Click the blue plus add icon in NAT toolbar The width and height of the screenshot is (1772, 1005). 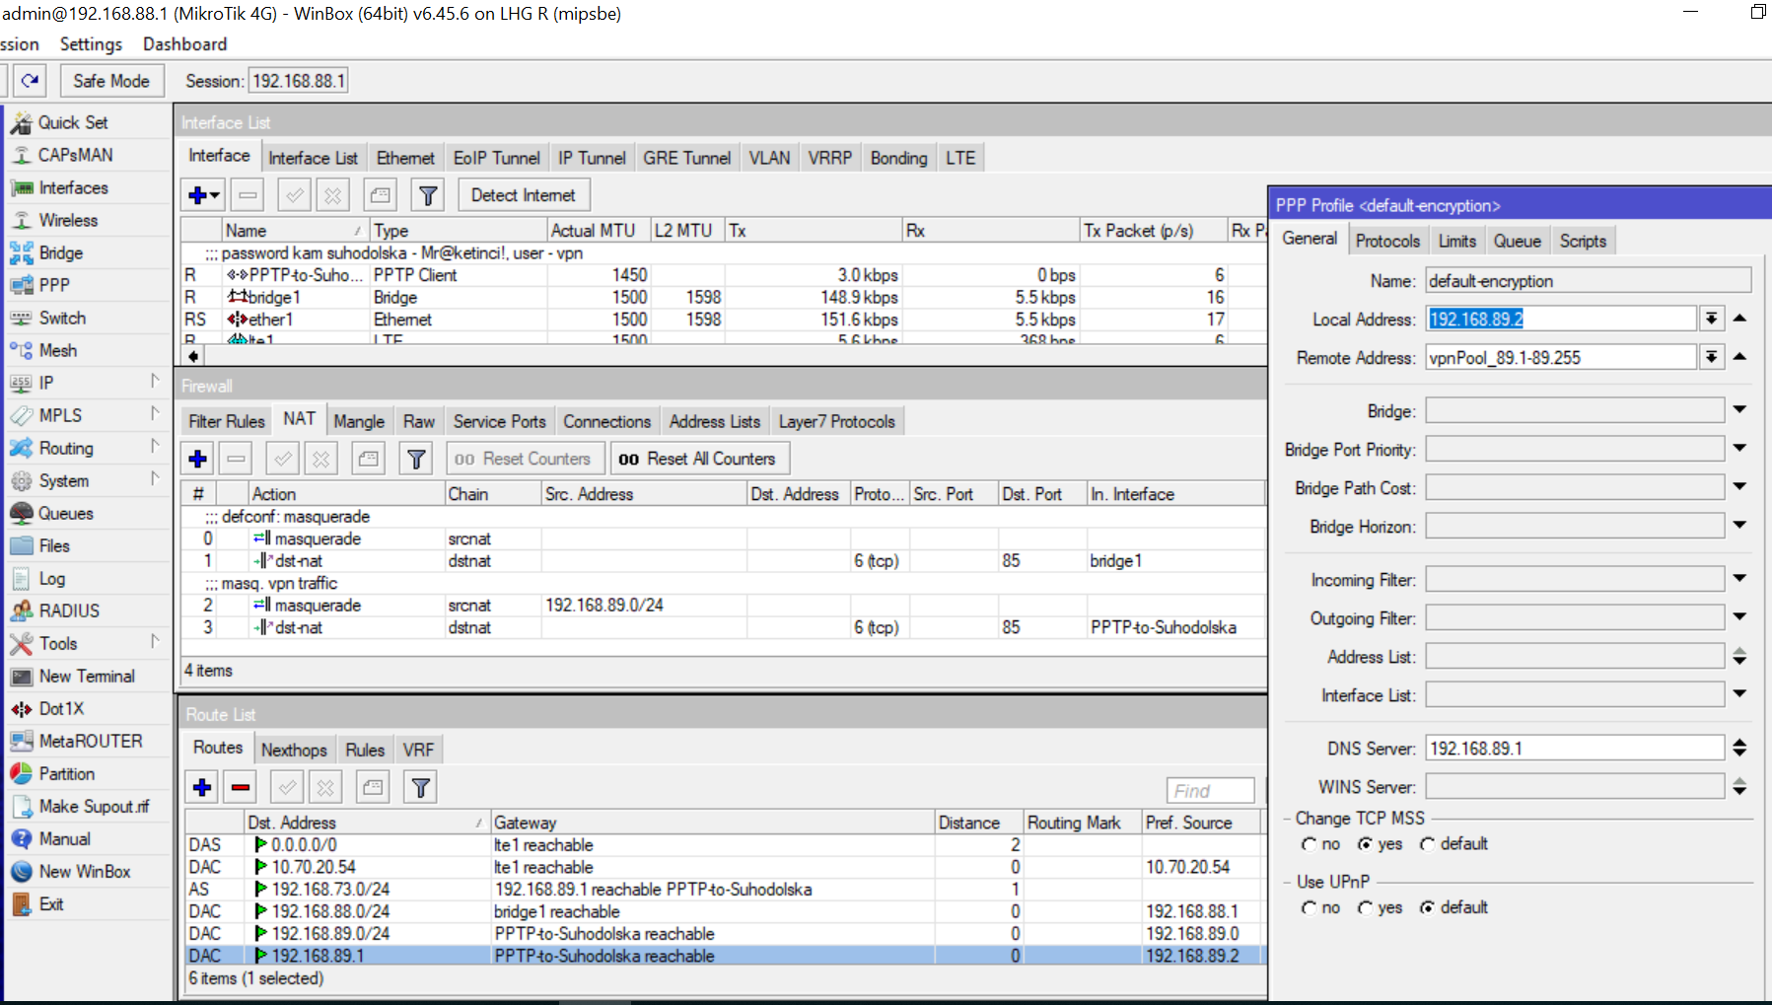coord(198,459)
